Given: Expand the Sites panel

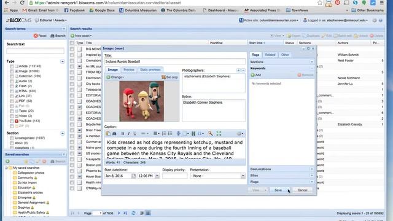Looking at the screenshot, I should pos(311,176).
